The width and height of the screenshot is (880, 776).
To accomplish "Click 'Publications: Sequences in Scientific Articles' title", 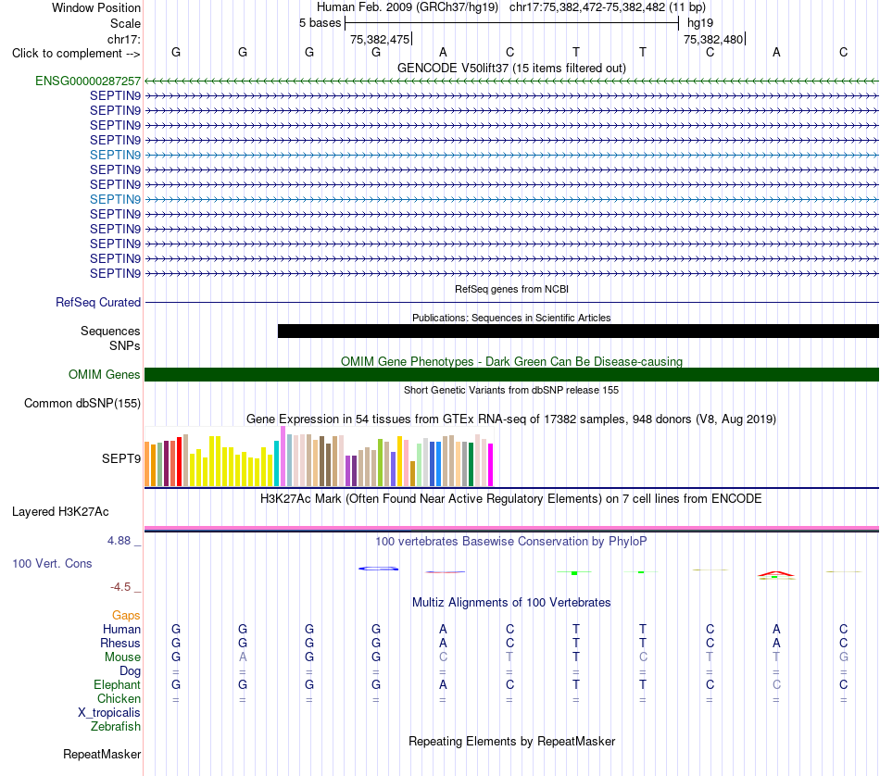I will (511, 318).
